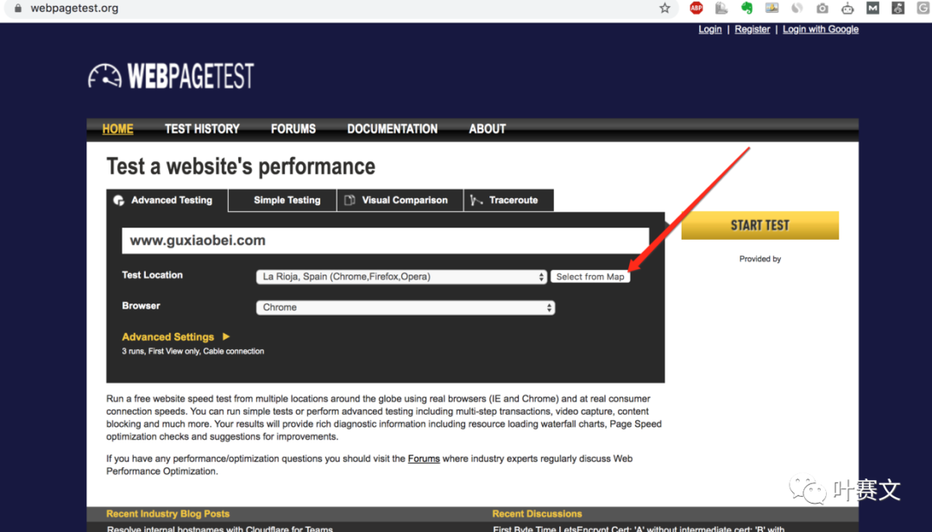The width and height of the screenshot is (932, 532).
Task: Click the M extension icon
Action: (x=872, y=9)
